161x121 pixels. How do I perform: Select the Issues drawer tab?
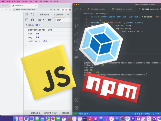tap(66, 113)
